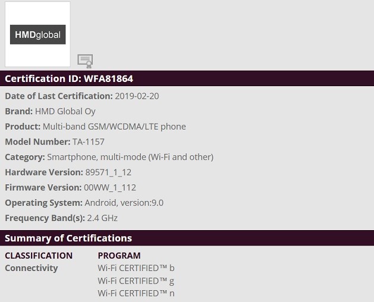
Task: Click the Product label
Action: tap(23, 127)
